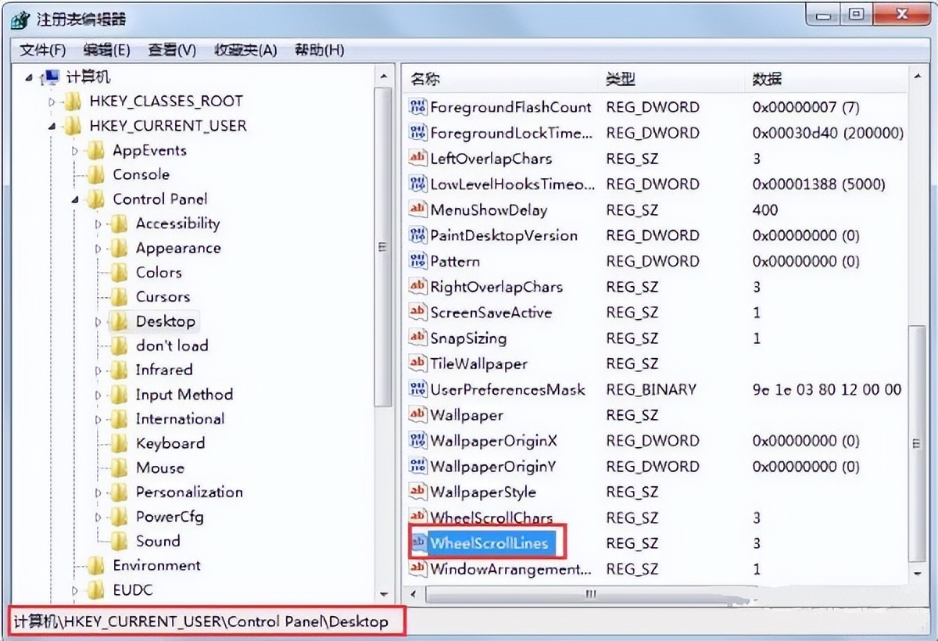Click the icon of WindowArrangement entry
The image size is (938, 641).
click(418, 569)
